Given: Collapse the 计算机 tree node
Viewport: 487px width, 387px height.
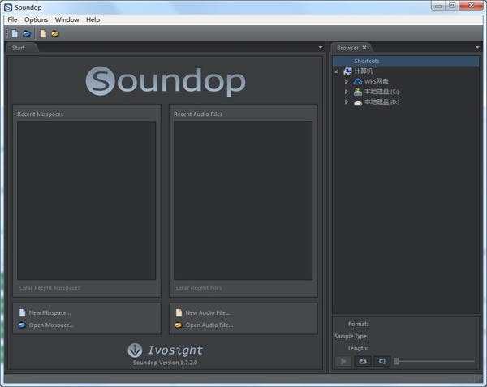Looking at the screenshot, I should tap(337, 71).
